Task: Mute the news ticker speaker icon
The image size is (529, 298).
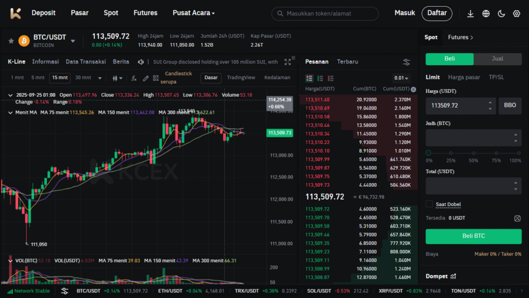Action: click(141, 62)
